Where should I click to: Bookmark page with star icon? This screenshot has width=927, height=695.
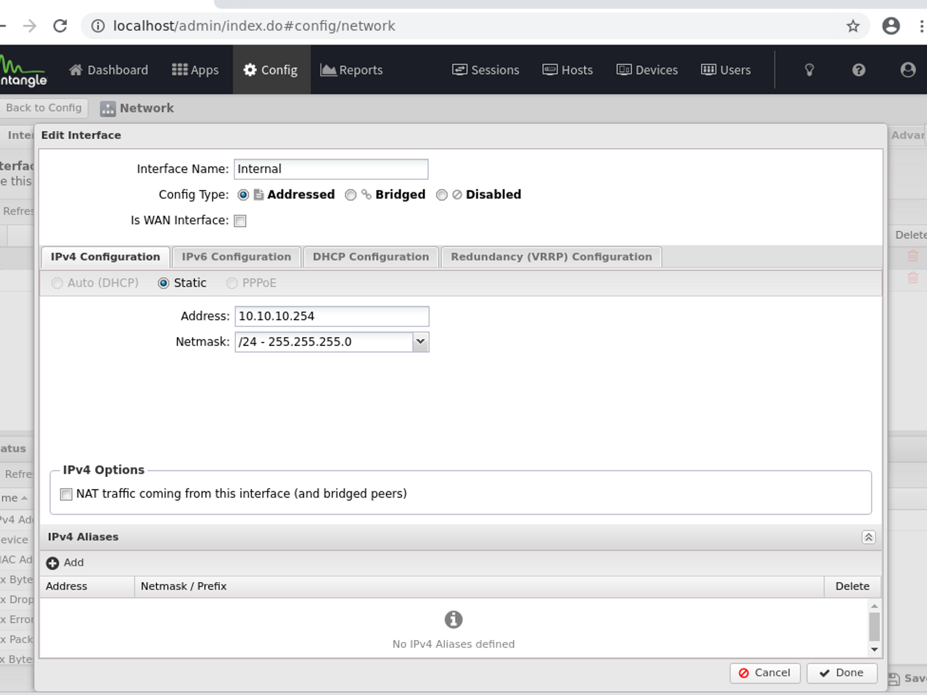coord(853,26)
